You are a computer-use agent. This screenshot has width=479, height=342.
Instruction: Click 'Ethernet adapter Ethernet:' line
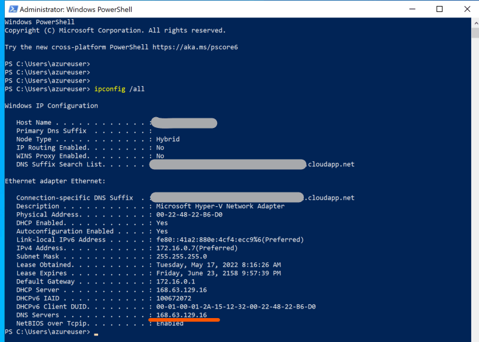55,181
